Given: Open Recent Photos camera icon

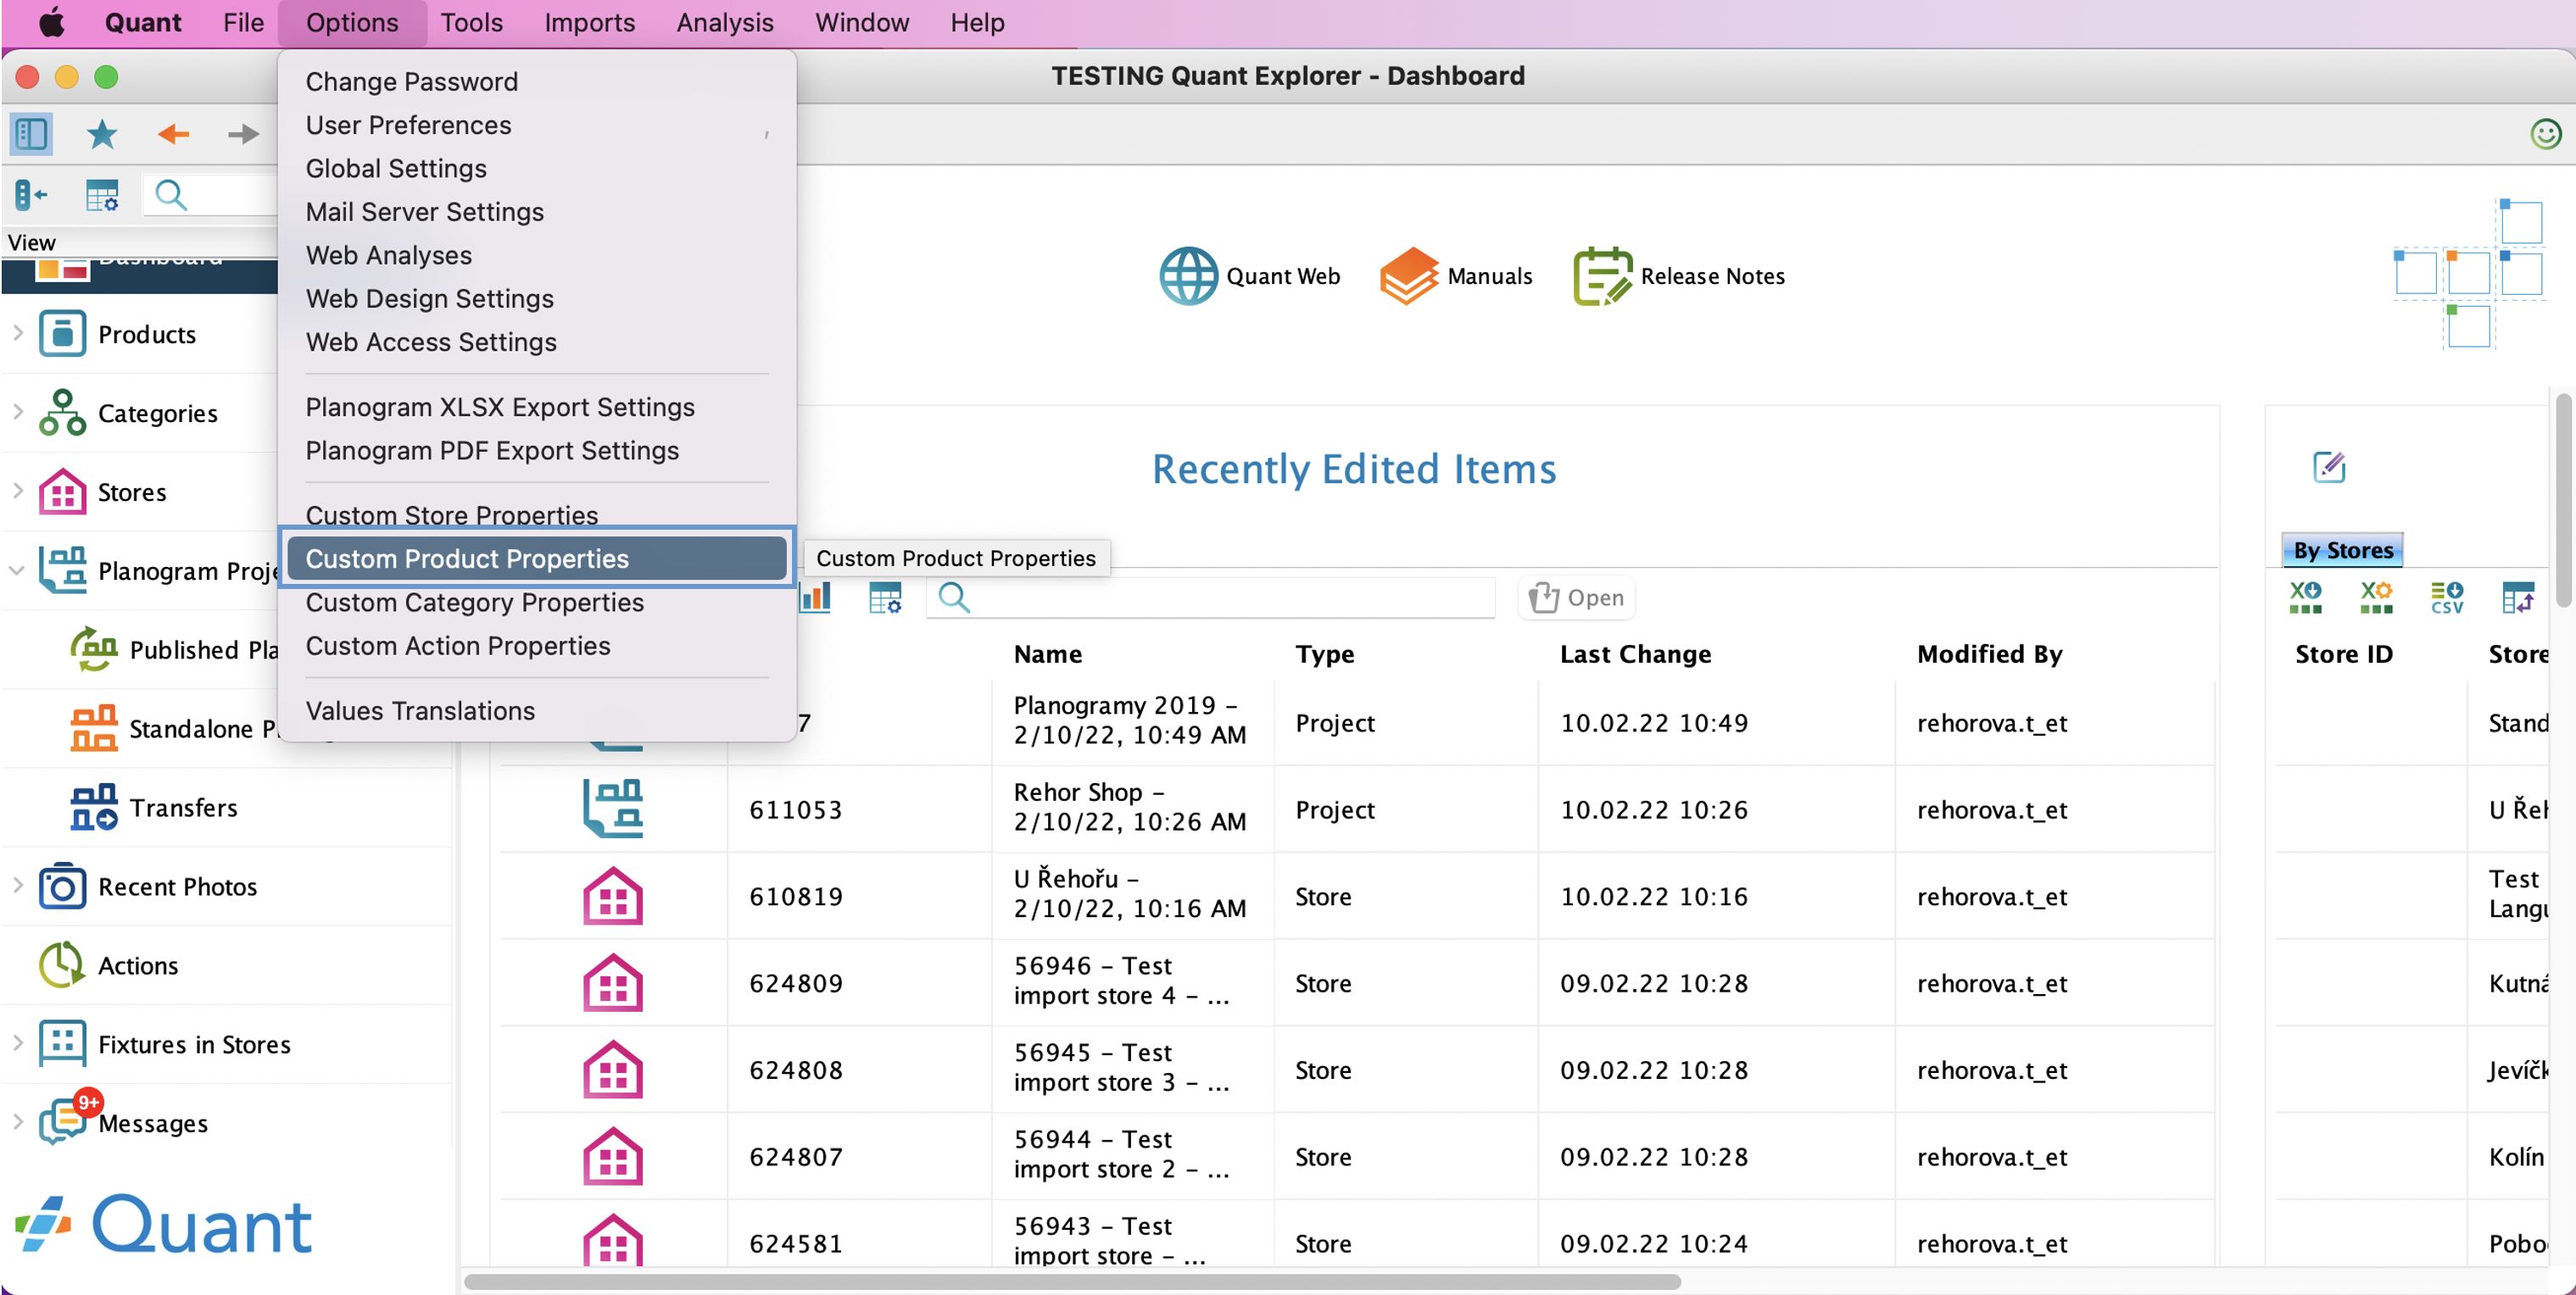Looking at the screenshot, I should point(62,886).
